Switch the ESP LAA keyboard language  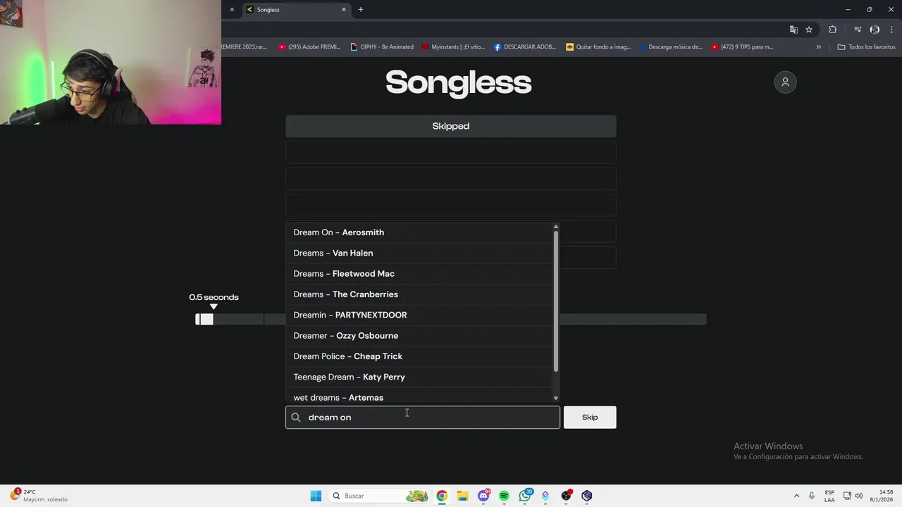point(829,496)
